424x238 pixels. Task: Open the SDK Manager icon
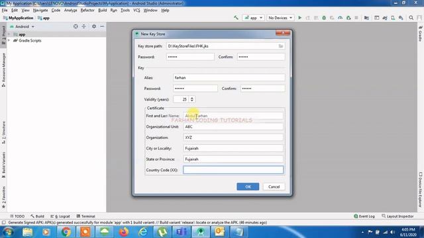pos(401,18)
